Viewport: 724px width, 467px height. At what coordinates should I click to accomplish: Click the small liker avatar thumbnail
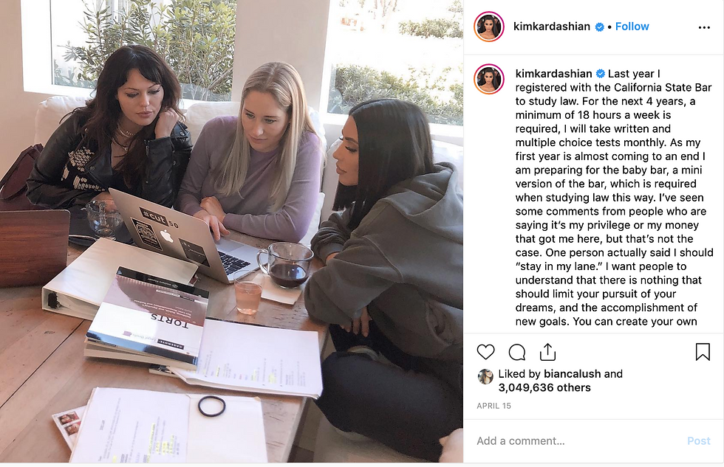[485, 377]
